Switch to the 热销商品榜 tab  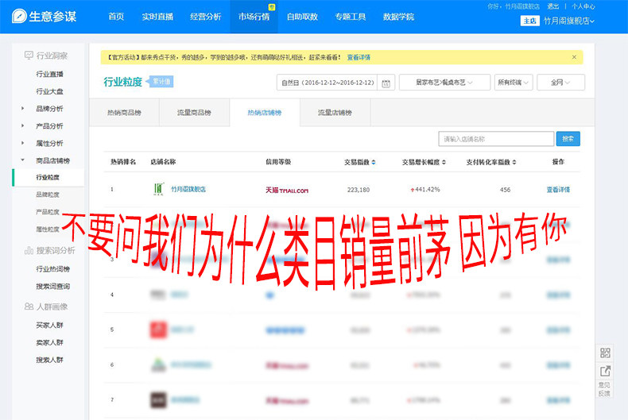tap(124, 113)
